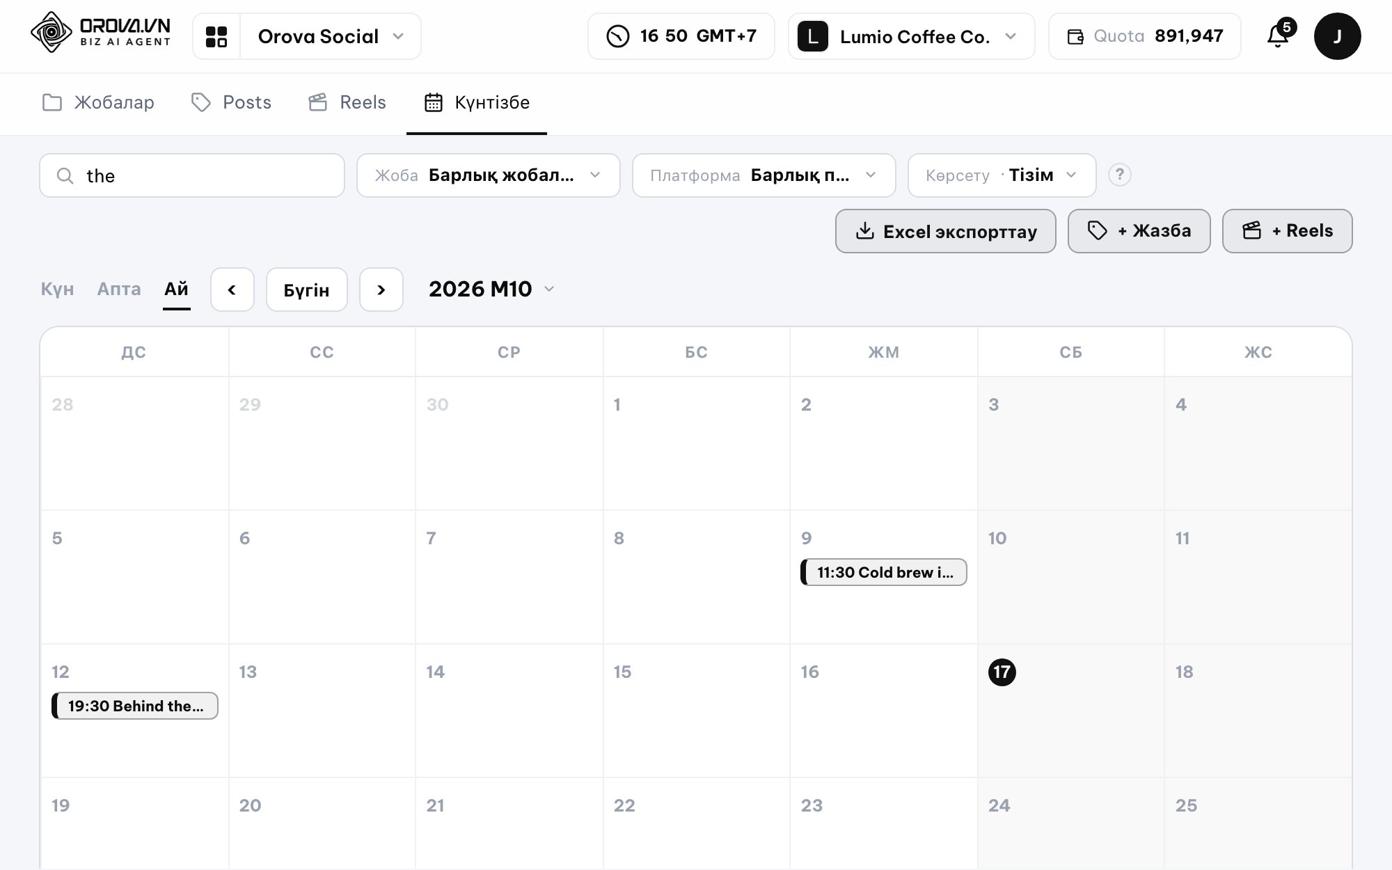Click the Orova.vn logo
The width and height of the screenshot is (1392, 870).
[102, 32]
